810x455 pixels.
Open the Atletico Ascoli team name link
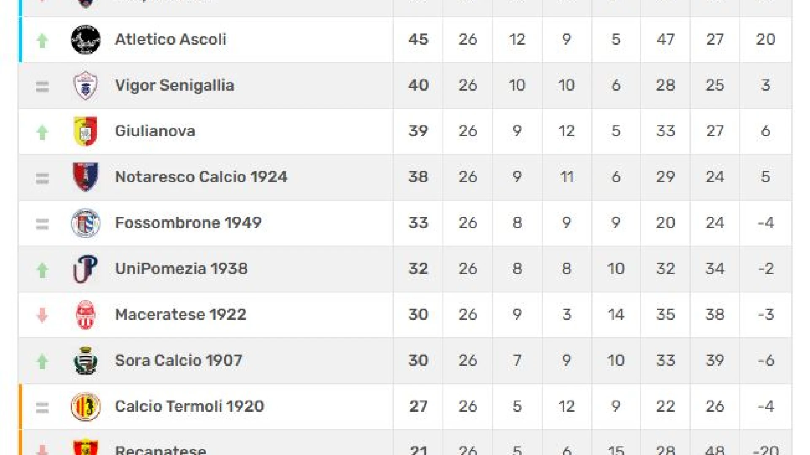[x=170, y=39]
